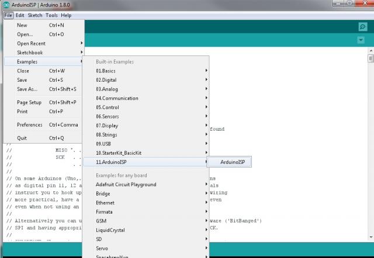Expand the Sketchbook submenu
Viewport: 374px width, 258px height.
pos(44,53)
